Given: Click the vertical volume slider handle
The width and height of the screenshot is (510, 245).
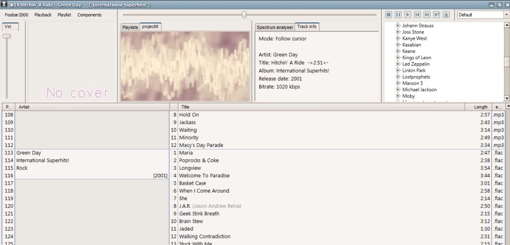Looking at the screenshot, I should [x=6, y=36].
